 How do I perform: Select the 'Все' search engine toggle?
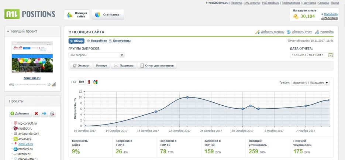pos(82,82)
